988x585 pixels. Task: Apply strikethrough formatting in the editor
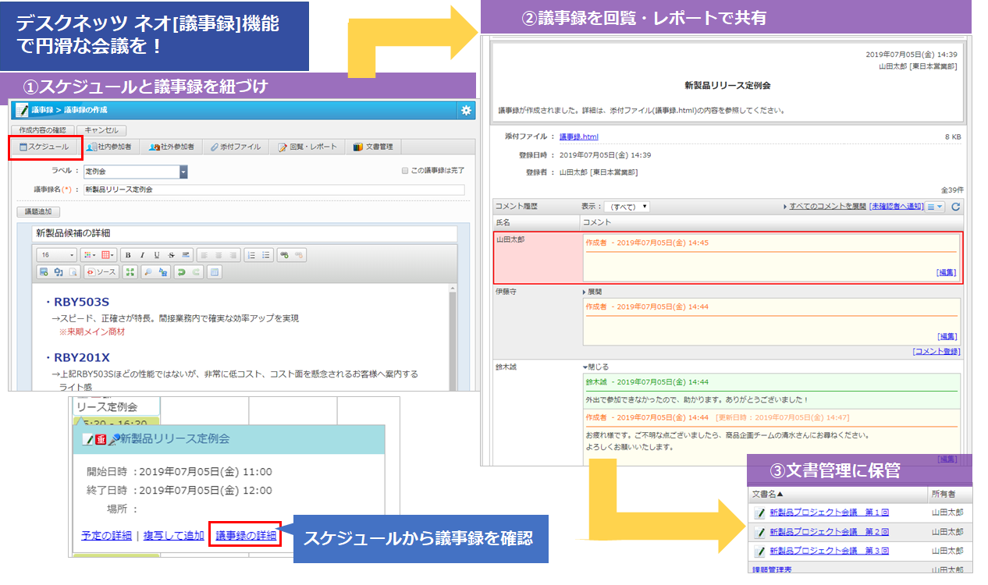click(x=171, y=255)
